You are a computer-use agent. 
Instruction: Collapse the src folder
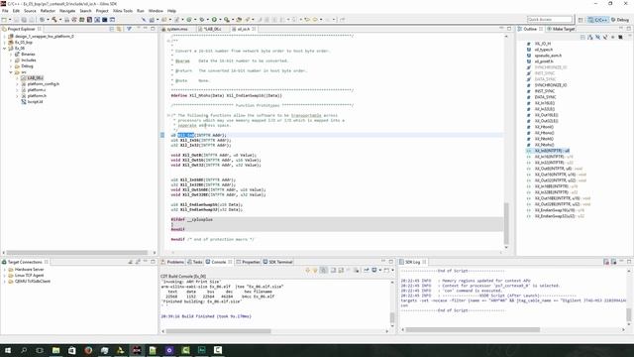click(11, 72)
